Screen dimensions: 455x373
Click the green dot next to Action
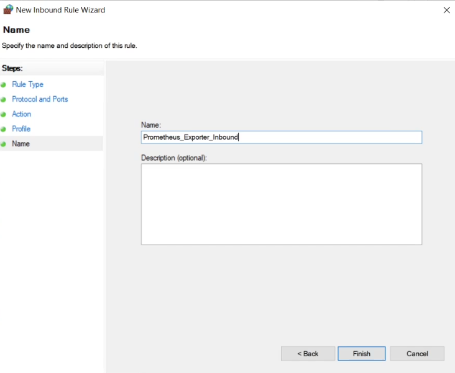pyautogui.click(x=4, y=114)
